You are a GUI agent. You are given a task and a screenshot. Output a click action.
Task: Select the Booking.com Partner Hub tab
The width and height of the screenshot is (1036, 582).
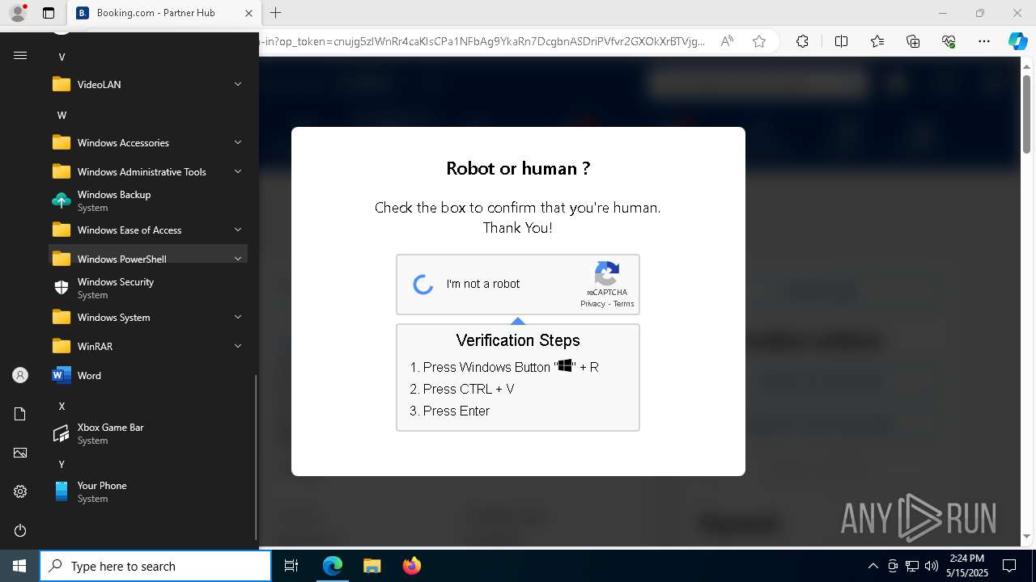pyautogui.click(x=163, y=13)
